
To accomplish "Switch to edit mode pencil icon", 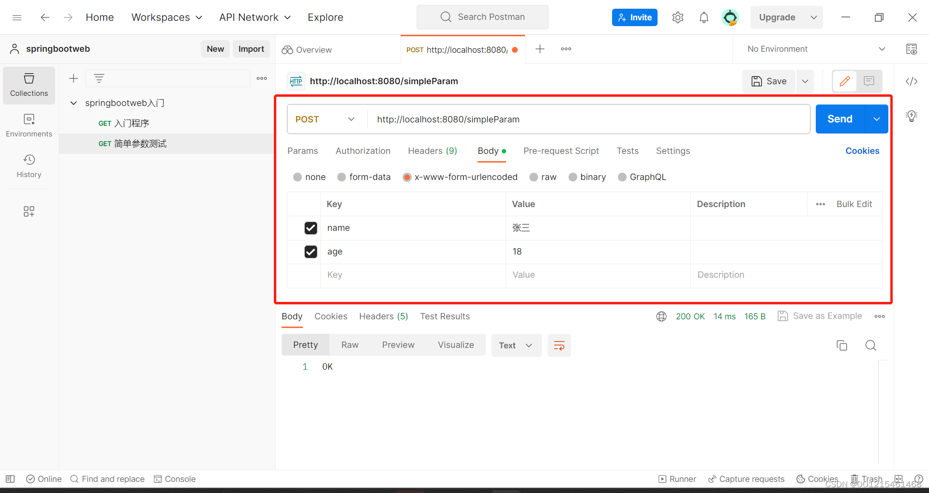I will pyautogui.click(x=845, y=81).
